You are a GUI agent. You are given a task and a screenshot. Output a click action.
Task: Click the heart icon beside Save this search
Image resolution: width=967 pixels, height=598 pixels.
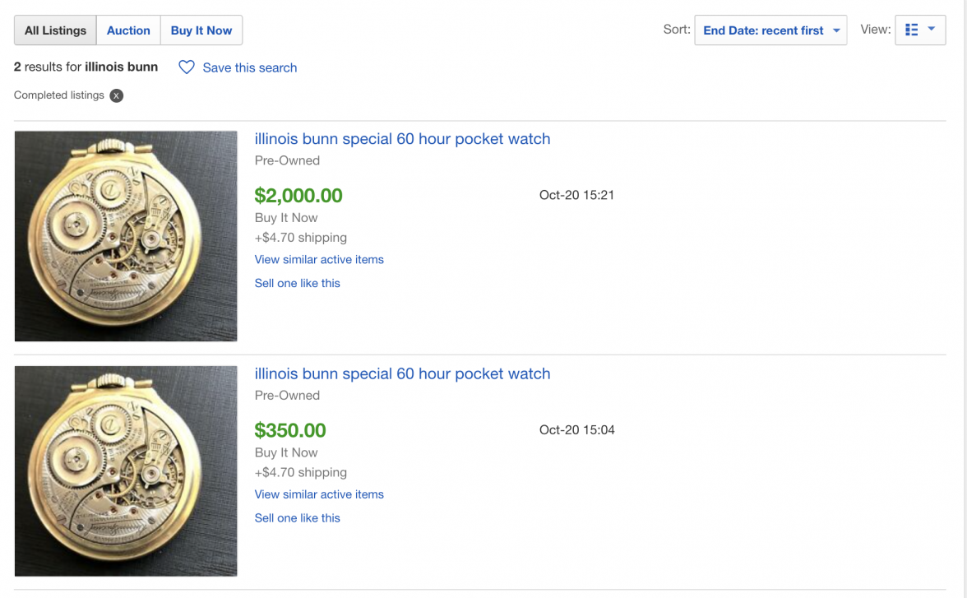point(187,67)
